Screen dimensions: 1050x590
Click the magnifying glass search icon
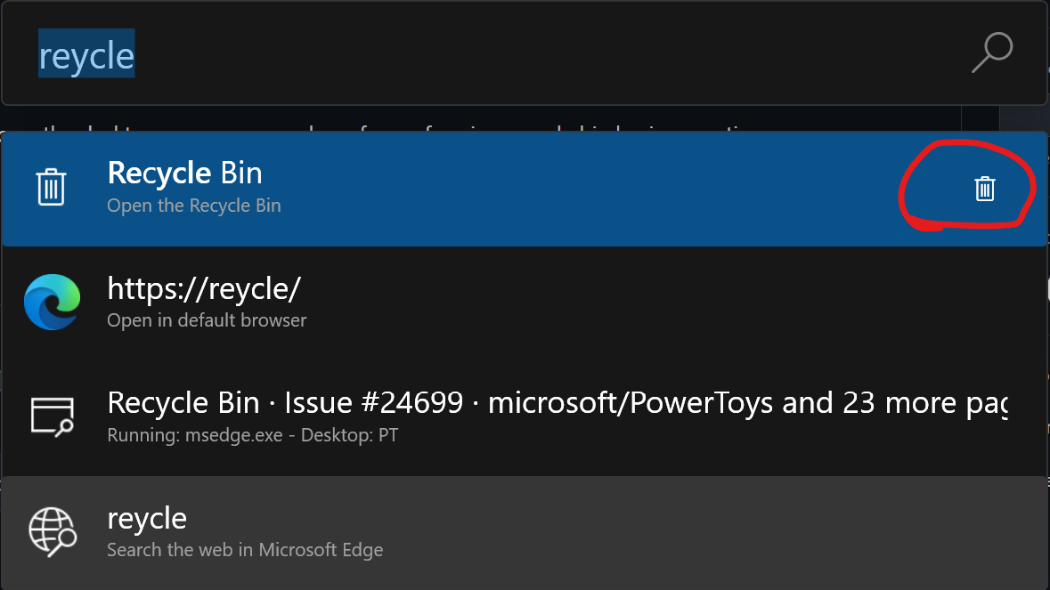992,53
